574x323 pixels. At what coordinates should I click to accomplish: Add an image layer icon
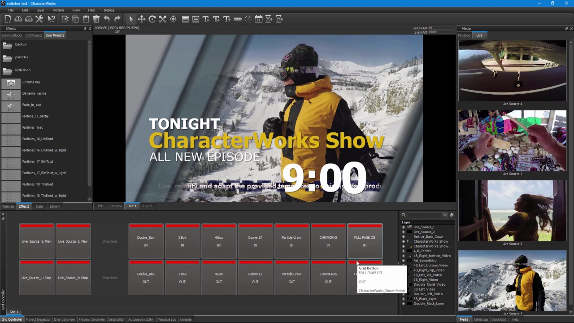[196, 19]
